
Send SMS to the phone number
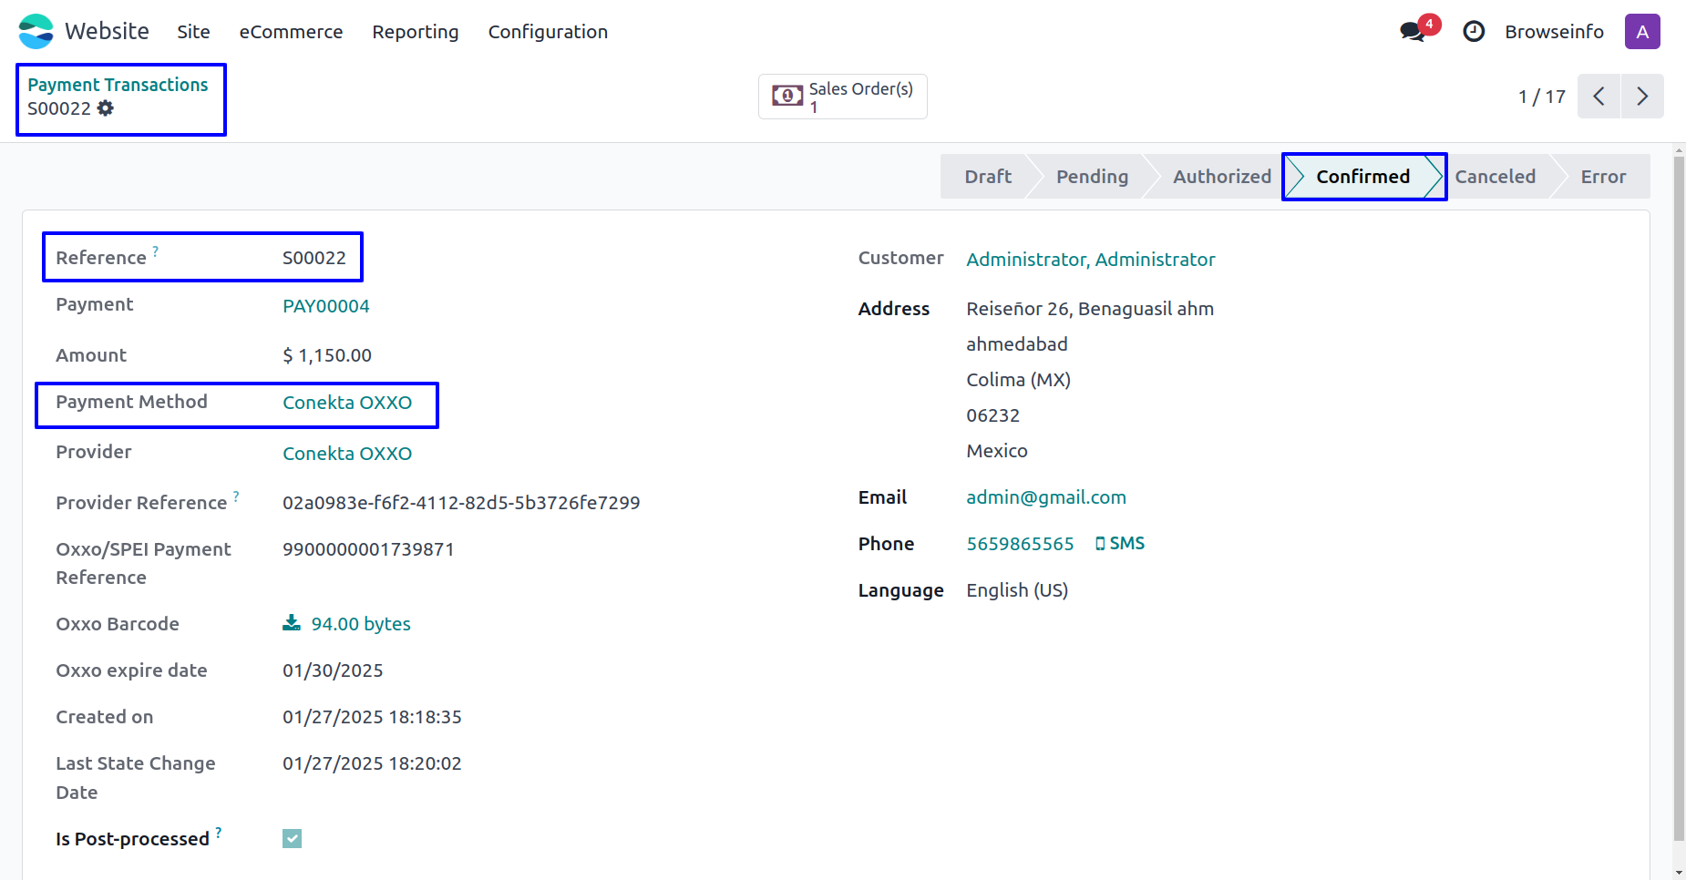coord(1120,544)
